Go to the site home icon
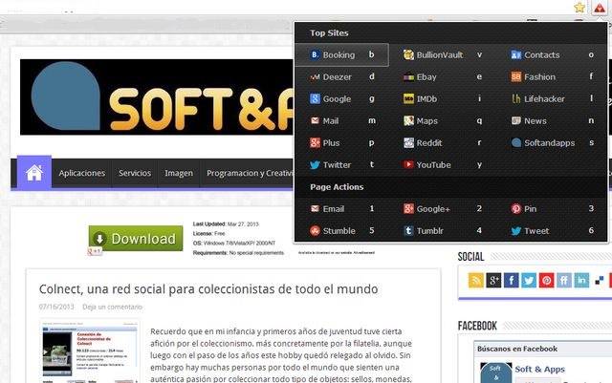Viewport: 612px width, 383px height. (34, 173)
